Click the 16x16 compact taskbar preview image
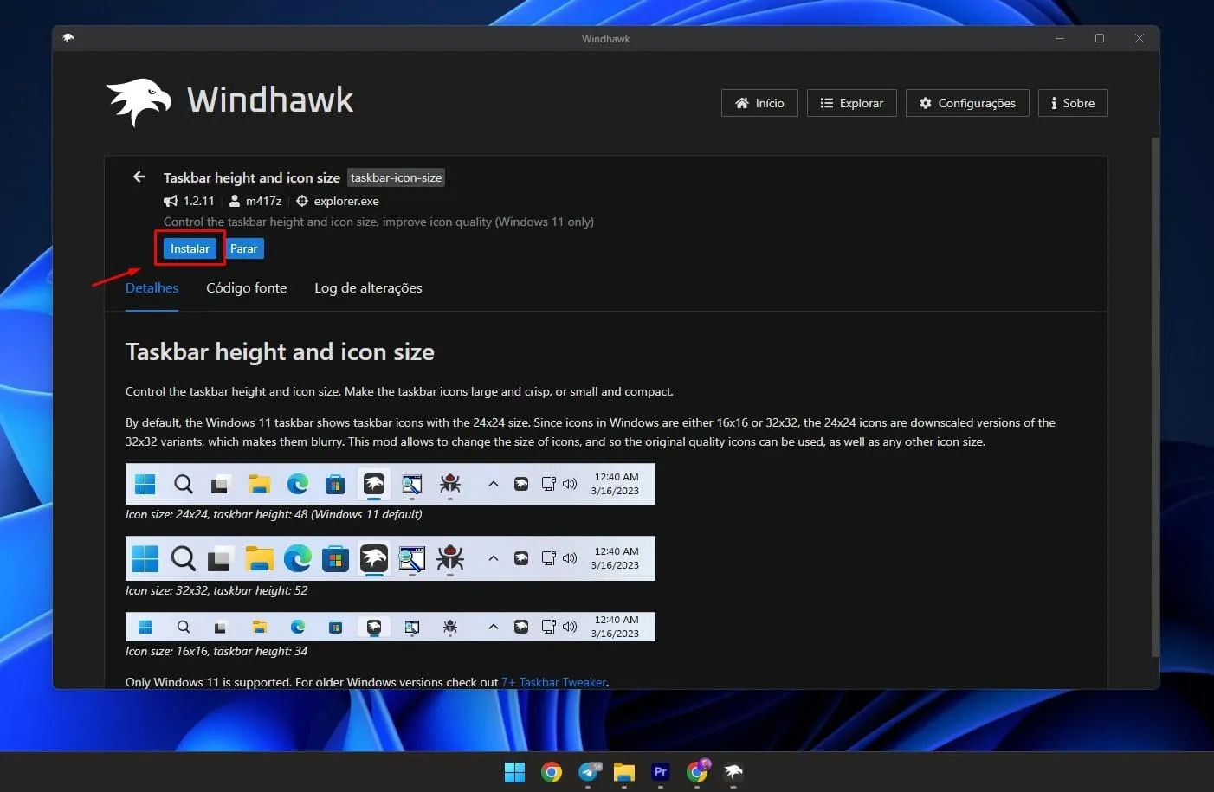 pyautogui.click(x=391, y=627)
